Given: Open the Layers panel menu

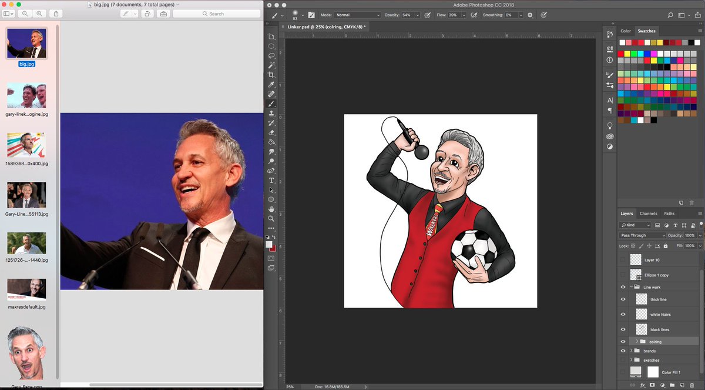Looking at the screenshot, I should (700, 214).
